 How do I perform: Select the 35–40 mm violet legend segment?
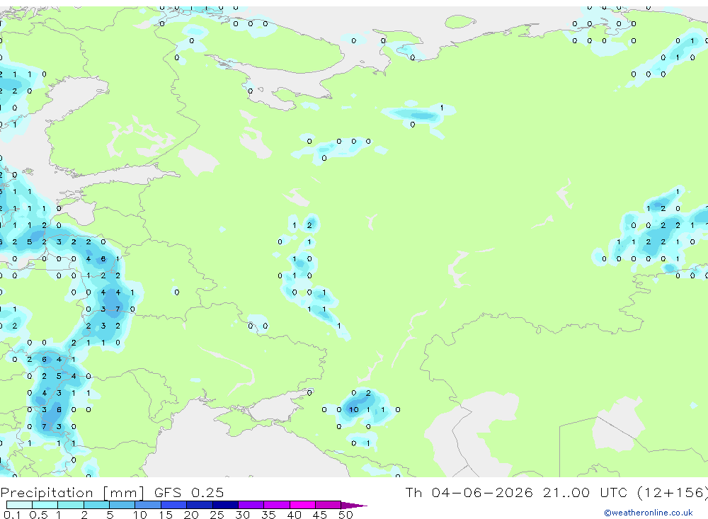(277, 505)
